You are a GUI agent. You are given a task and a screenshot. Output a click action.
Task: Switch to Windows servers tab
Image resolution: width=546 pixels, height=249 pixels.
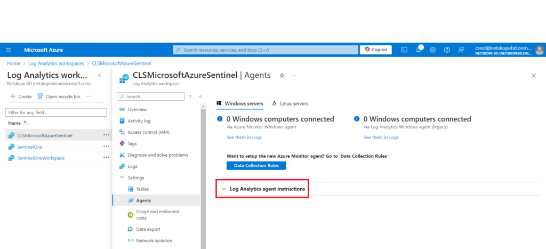click(x=239, y=103)
